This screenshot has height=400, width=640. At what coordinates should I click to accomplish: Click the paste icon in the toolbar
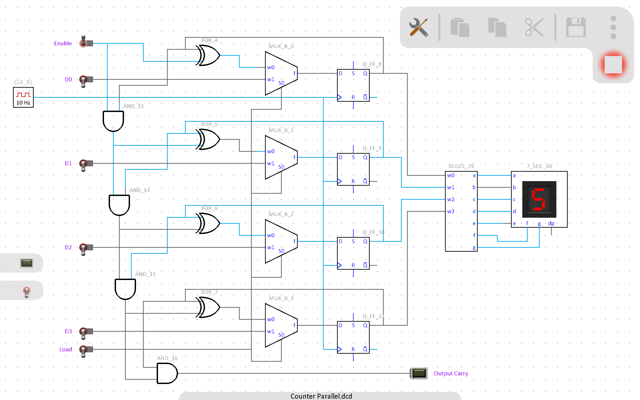point(497,27)
